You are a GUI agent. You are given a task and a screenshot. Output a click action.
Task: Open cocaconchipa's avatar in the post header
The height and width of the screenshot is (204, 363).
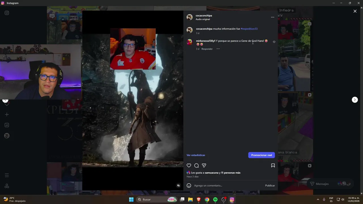pyautogui.click(x=190, y=17)
